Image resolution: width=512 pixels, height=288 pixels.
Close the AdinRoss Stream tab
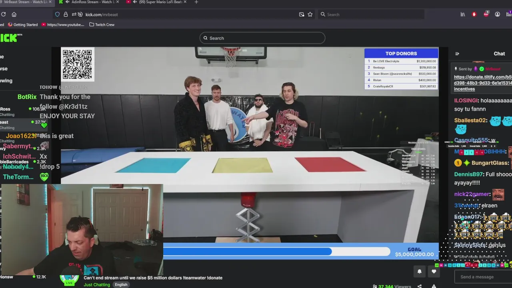click(x=118, y=2)
